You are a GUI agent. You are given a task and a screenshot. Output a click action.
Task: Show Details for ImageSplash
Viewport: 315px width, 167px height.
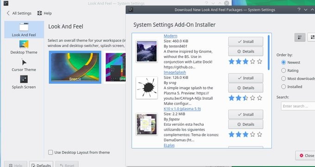tap(246, 88)
